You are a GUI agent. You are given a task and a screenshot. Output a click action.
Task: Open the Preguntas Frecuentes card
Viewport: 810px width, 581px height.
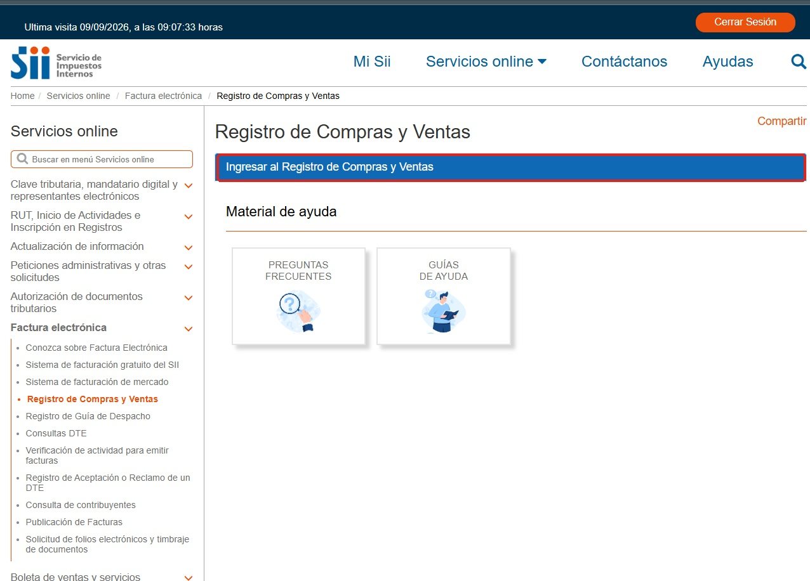click(x=298, y=296)
